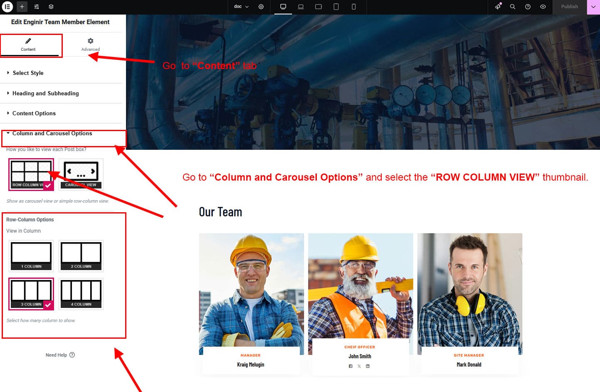600x392 pixels.
Task: Open publish options arrow dropdown
Action: click(593, 7)
